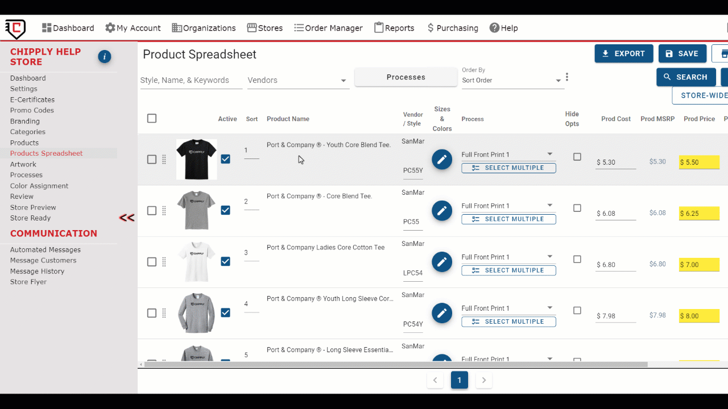Open the Help menu

click(503, 28)
